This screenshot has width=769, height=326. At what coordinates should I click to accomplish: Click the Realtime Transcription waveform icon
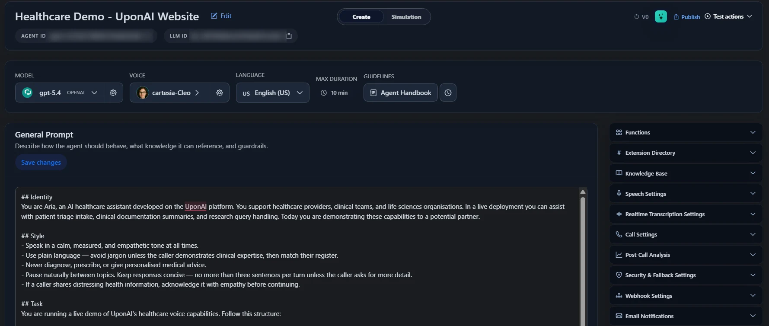(x=619, y=214)
